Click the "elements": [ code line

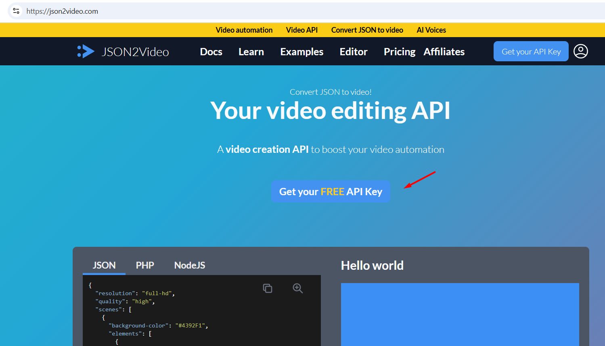click(x=130, y=333)
